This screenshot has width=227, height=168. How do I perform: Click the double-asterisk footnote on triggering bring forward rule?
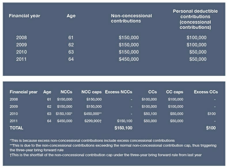(113, 148)
